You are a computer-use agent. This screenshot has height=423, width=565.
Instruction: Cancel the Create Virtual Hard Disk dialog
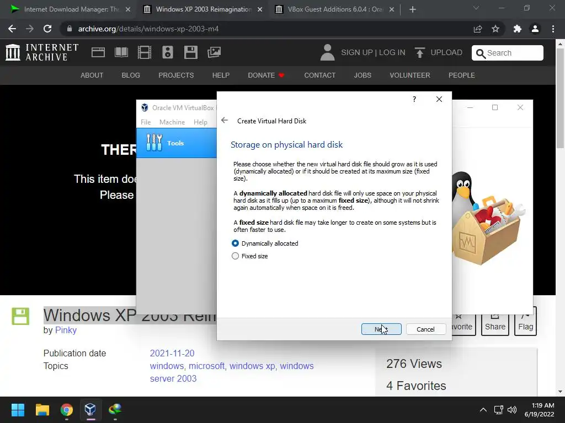[x=425, y=329]
